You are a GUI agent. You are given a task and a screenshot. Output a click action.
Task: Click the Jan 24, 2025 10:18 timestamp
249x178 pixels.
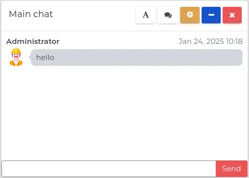210,41
